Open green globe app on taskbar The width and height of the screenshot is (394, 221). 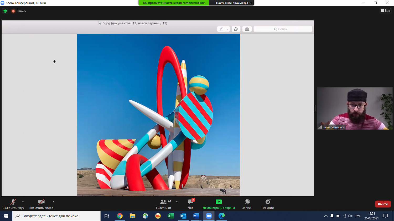click(x=145, y=216)
